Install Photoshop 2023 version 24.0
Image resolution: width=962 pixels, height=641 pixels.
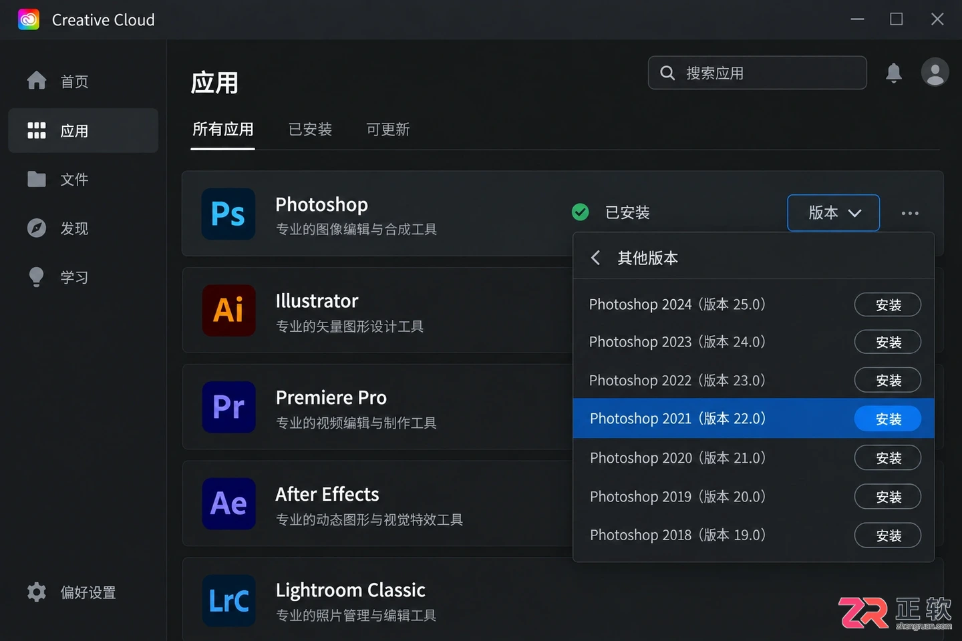pyautogui.click(x=888, y=342)
